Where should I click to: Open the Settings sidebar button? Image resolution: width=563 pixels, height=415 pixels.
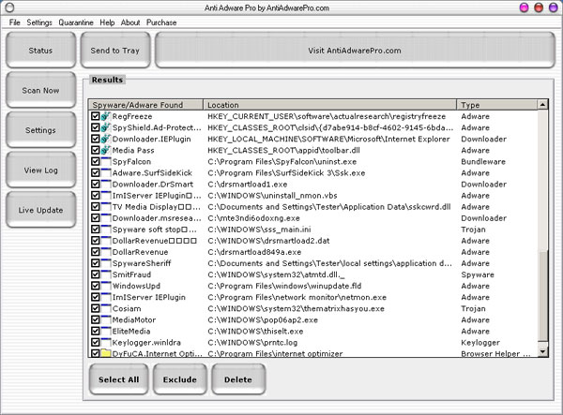(x=41, y=130)
